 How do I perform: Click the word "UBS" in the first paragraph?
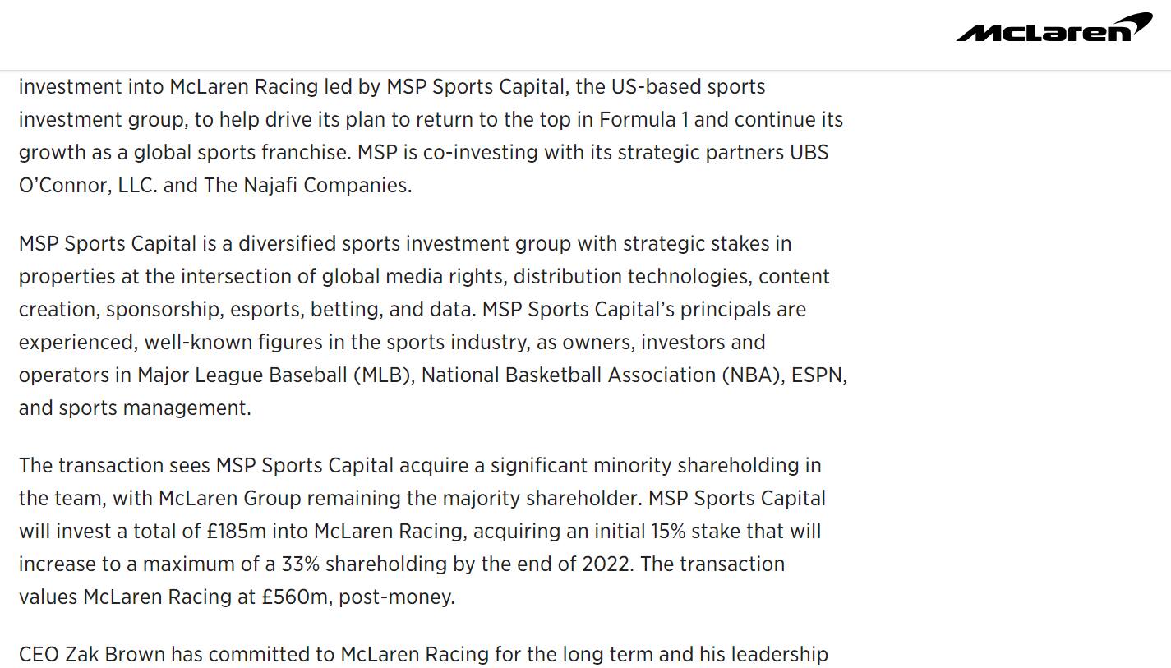coord(809,153)
